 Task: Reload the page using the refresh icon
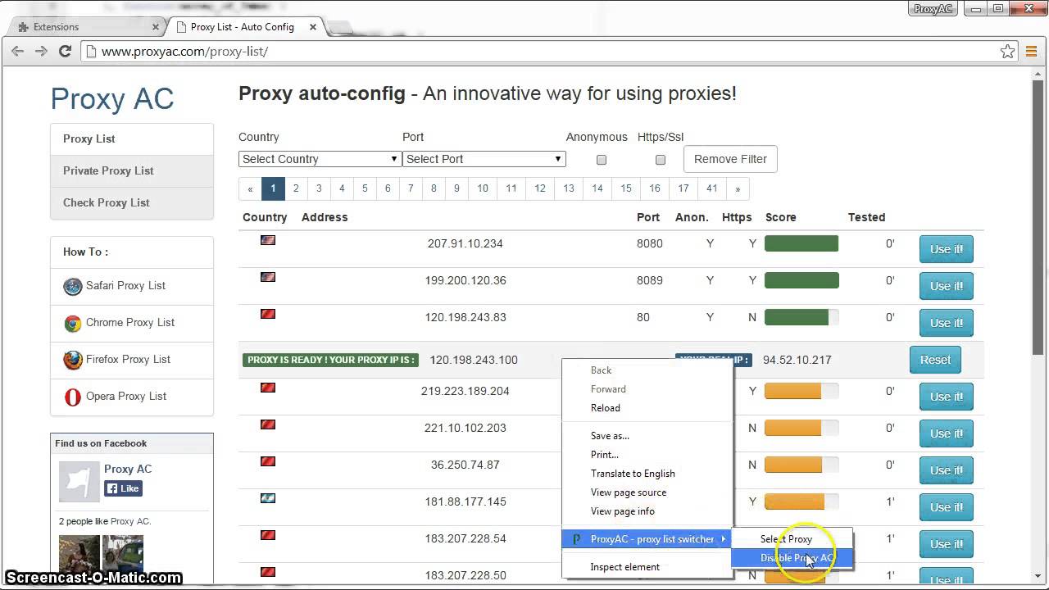point(66,51)
